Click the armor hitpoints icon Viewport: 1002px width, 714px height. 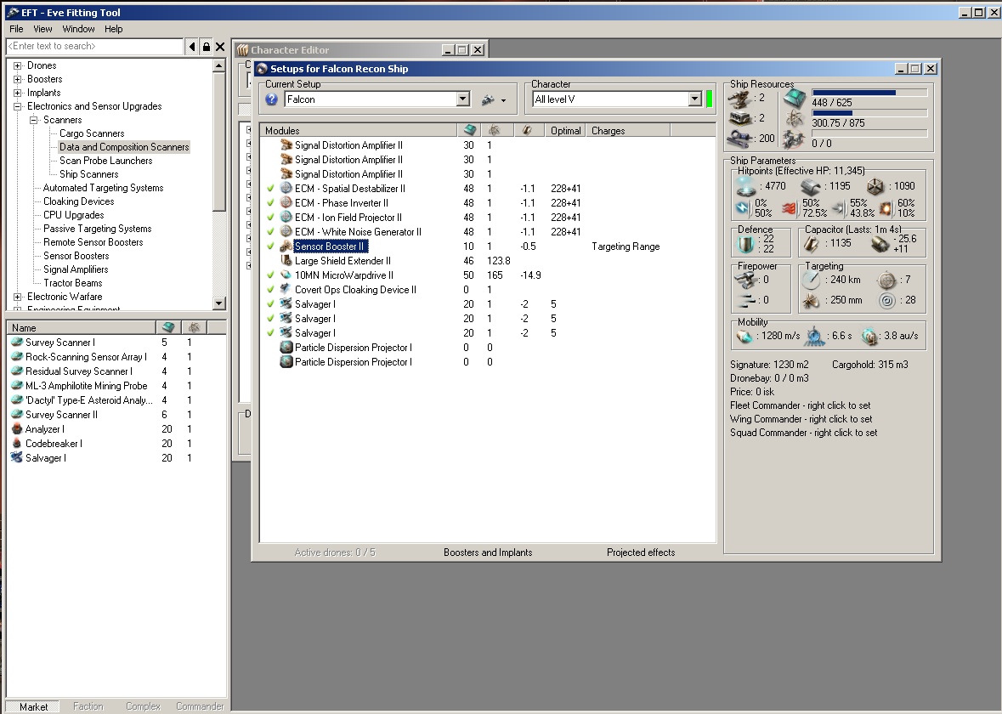810,187
